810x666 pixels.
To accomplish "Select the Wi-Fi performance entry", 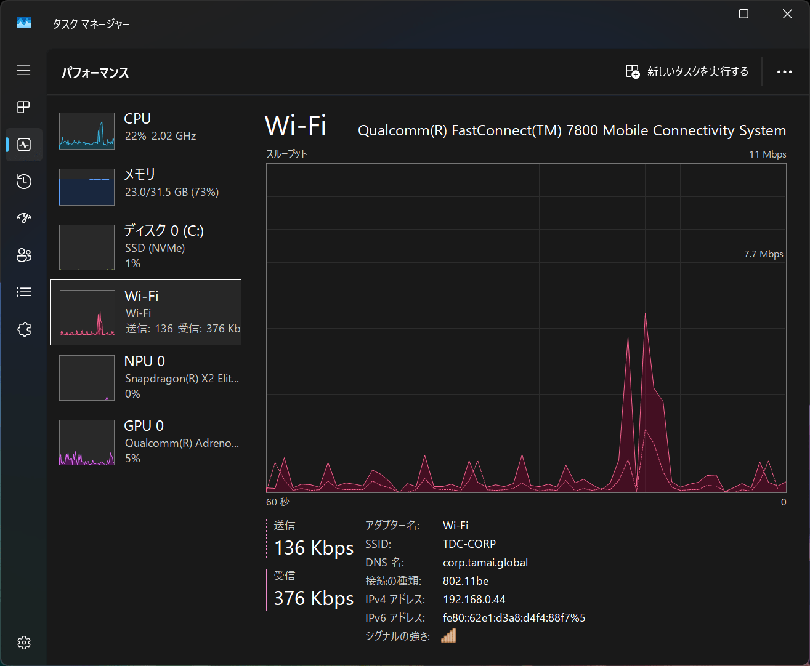I will click(x=145, y=312).
